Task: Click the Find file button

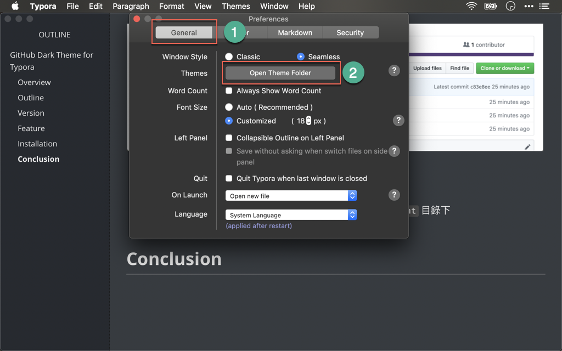Action: coord(459,68)
